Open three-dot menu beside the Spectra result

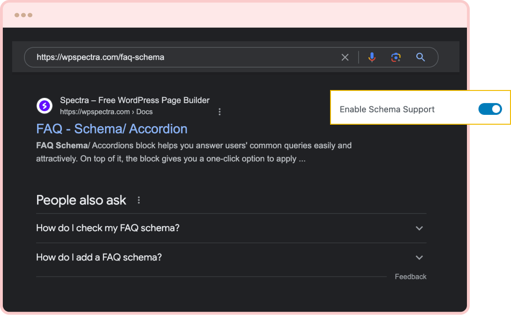pyautogui.click(x=219, y=112)
